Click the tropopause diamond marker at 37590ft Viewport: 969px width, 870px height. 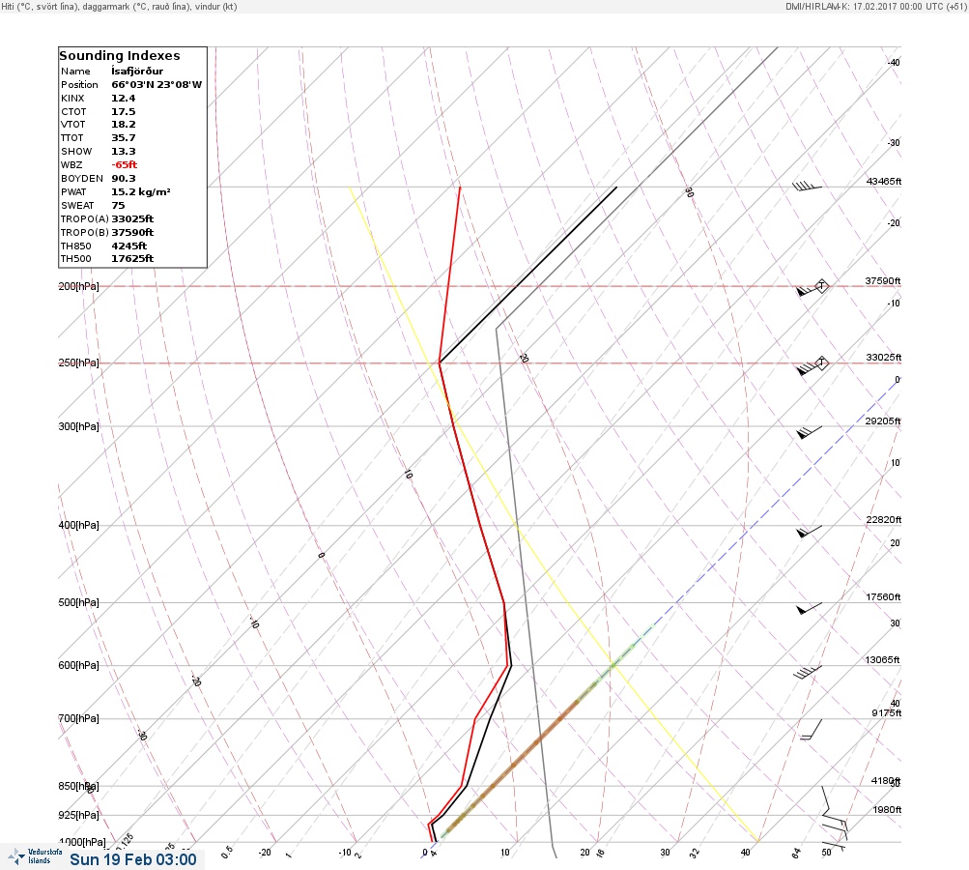pos(821,286)
